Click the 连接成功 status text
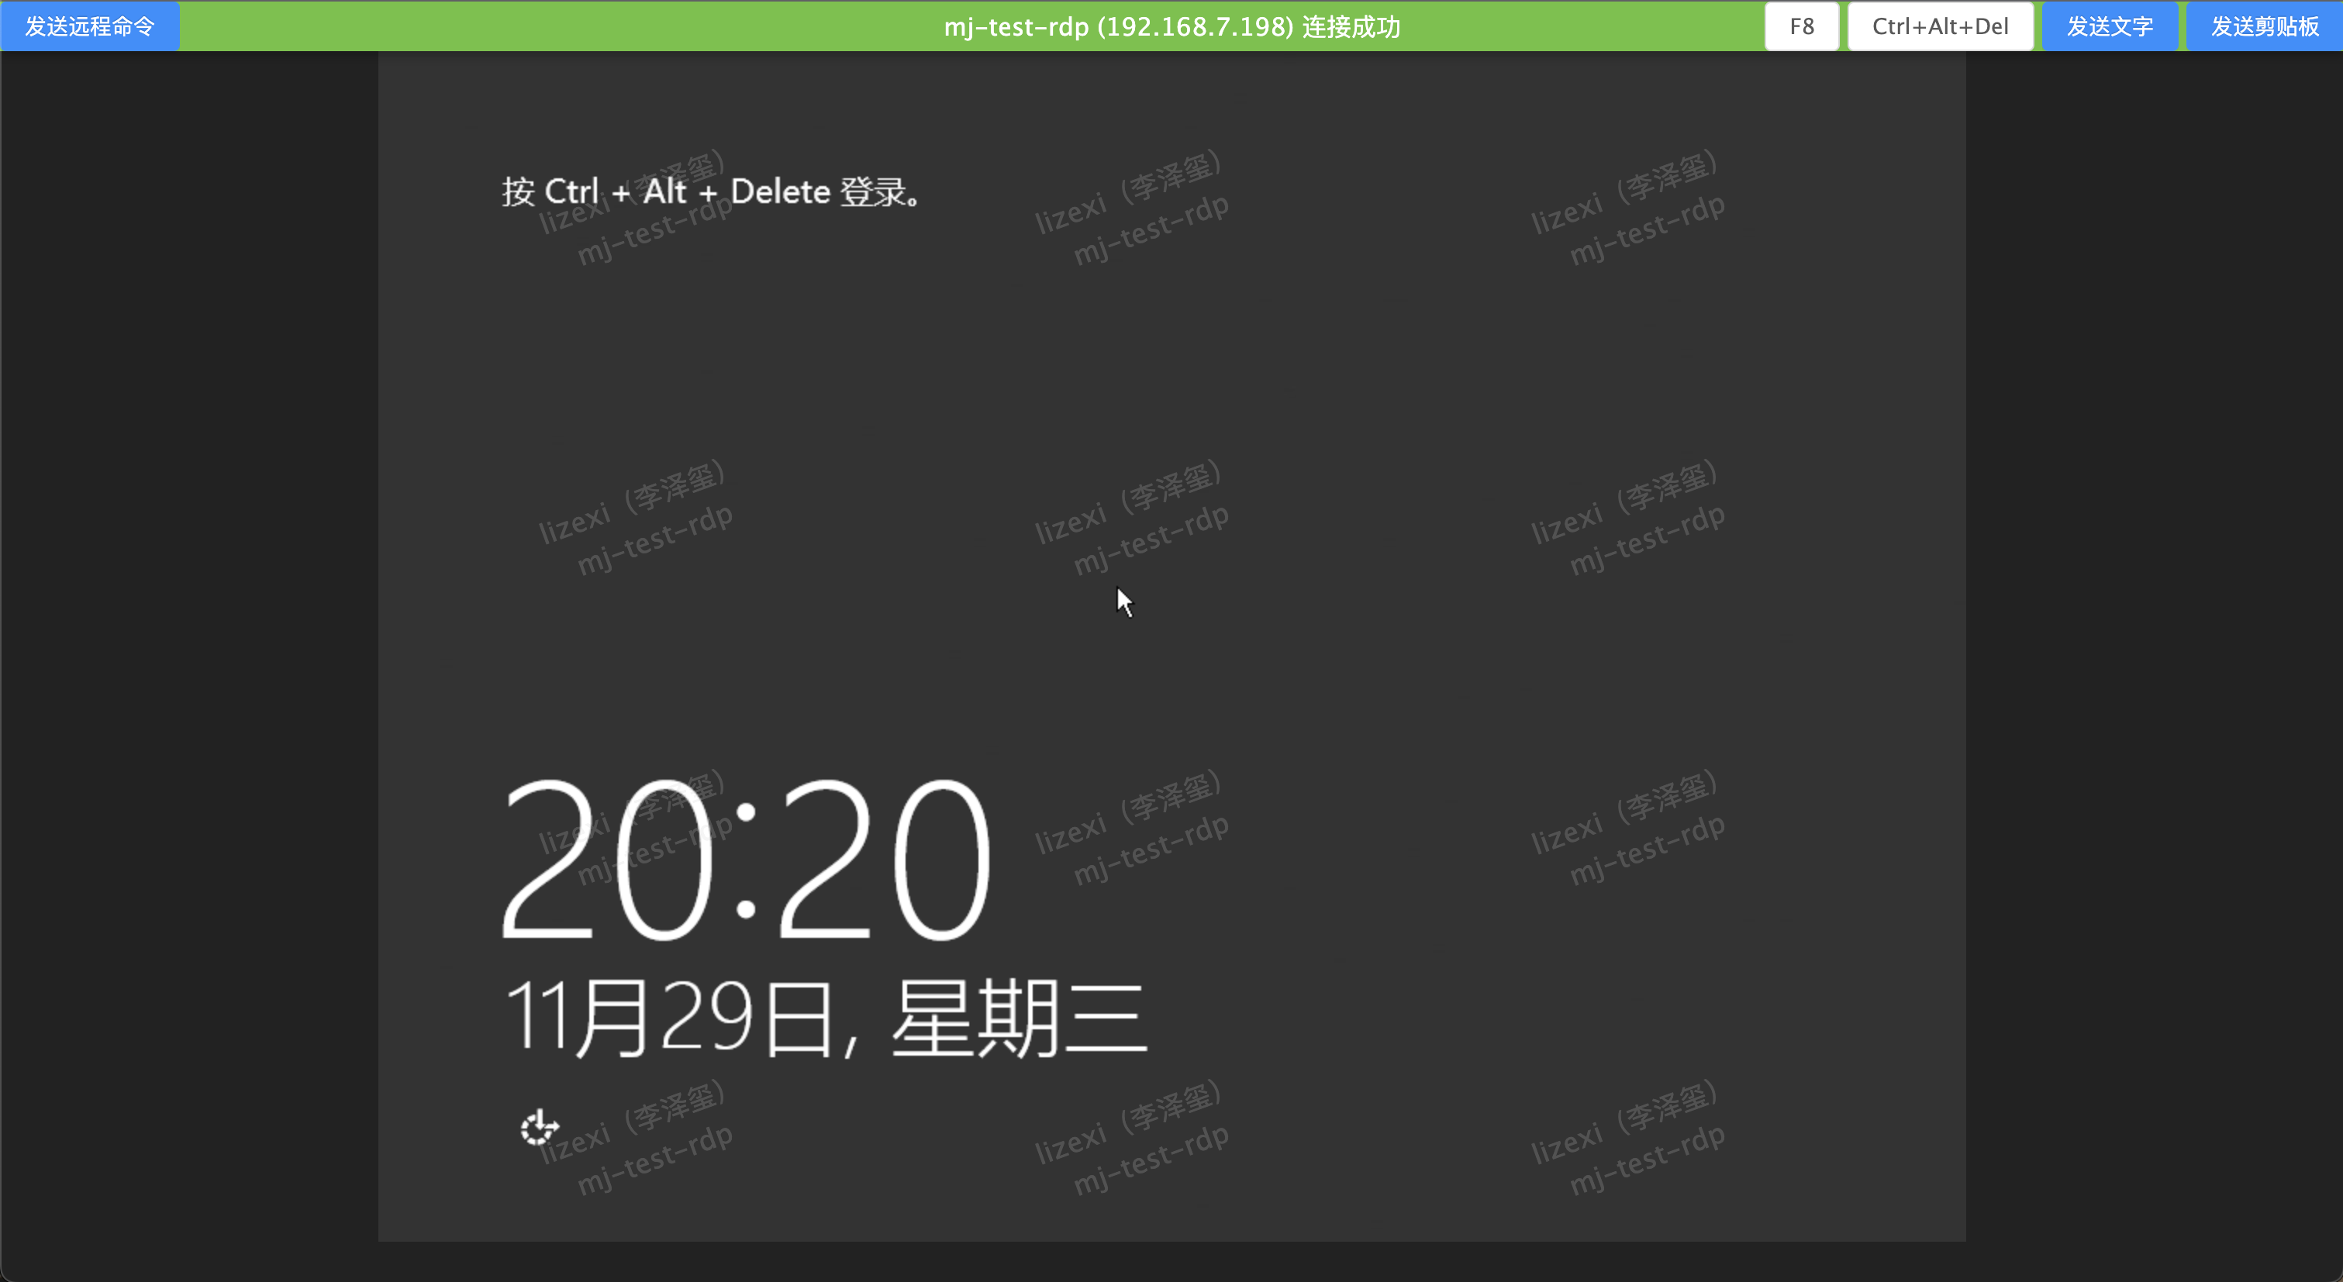Image resolution: width=2343 pixels, height=1282 pixels. [x=1351, y=26]
